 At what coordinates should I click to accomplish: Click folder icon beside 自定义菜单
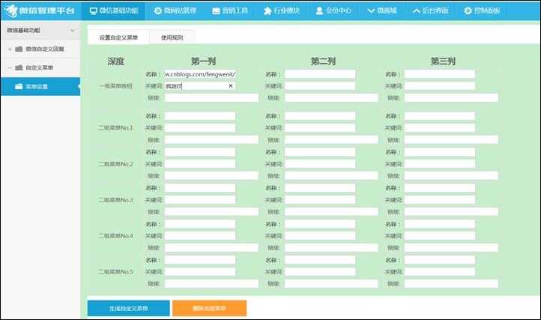(x=19, y=67)
